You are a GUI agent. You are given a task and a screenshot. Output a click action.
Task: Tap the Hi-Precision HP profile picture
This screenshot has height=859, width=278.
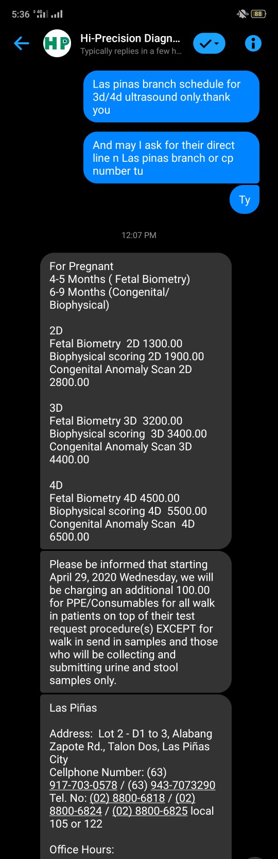coord(57,43)
